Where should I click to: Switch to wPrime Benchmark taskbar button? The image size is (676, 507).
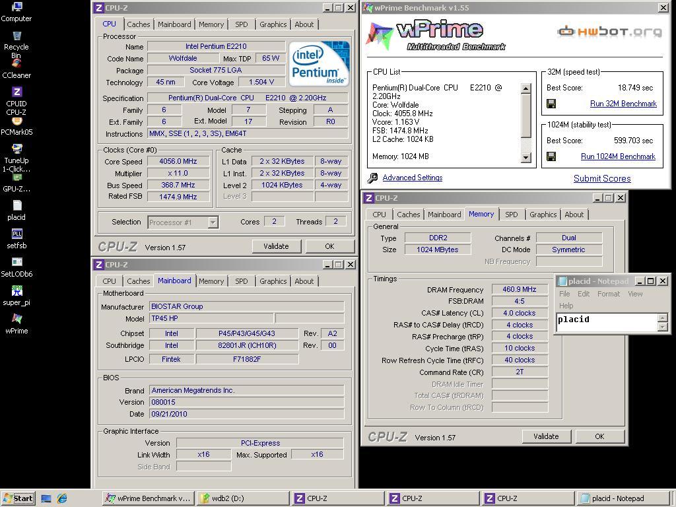(149, 498)
